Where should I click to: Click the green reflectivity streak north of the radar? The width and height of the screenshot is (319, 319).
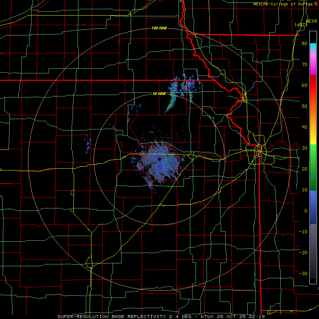[172, 97]
